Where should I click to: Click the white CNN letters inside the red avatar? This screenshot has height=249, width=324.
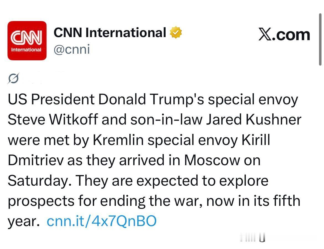click(27, 37)
